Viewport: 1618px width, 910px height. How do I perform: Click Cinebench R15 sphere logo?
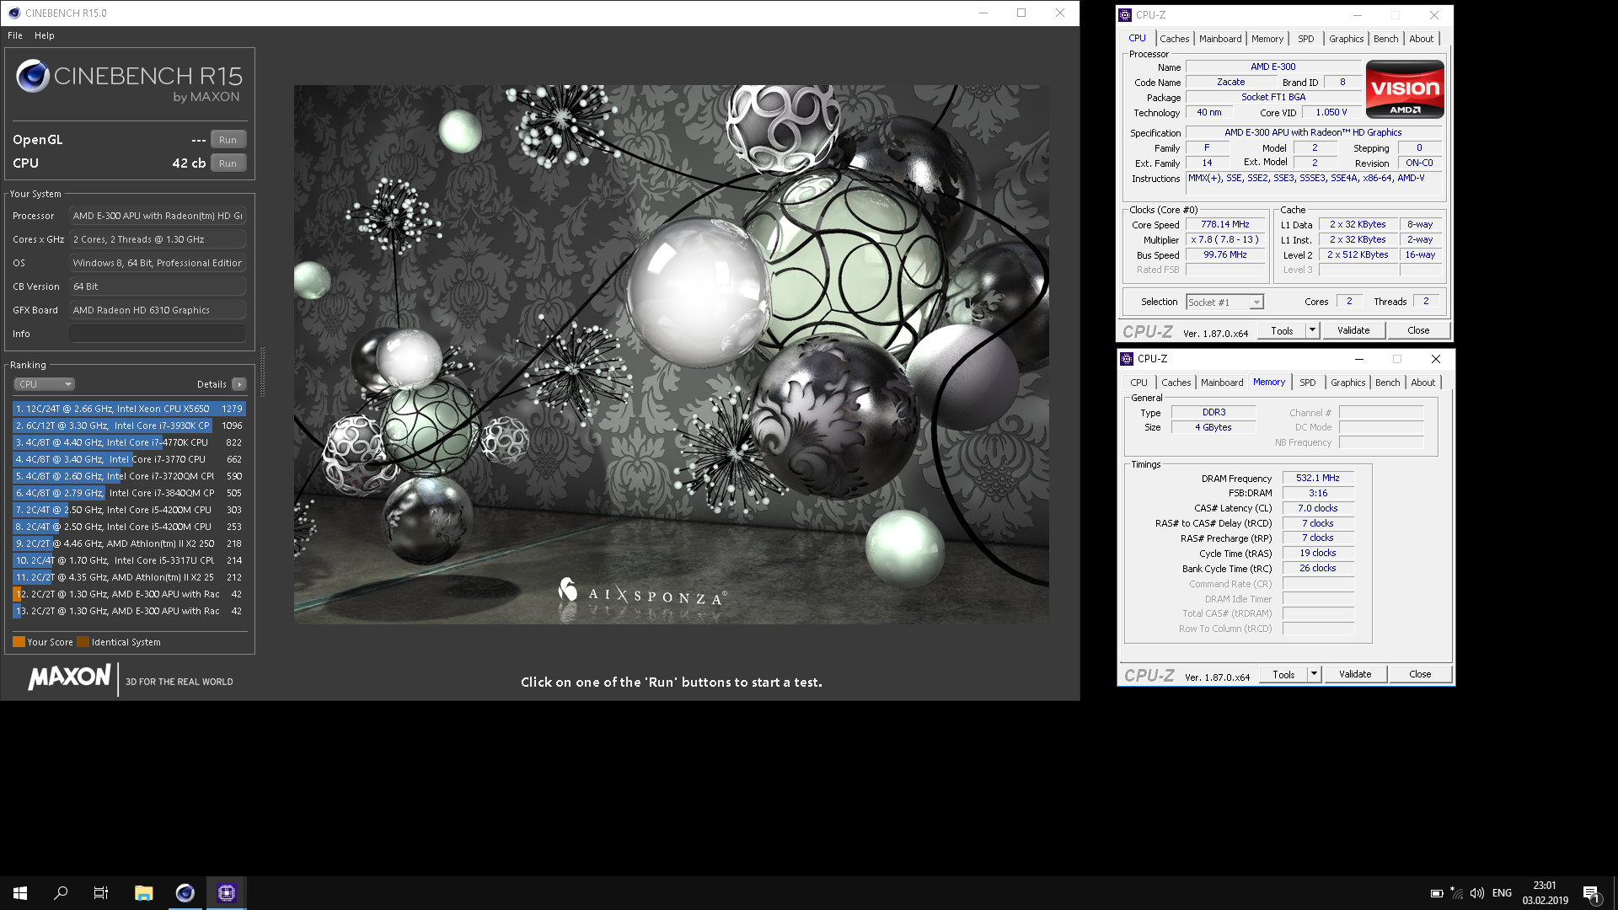pos(33,76)
